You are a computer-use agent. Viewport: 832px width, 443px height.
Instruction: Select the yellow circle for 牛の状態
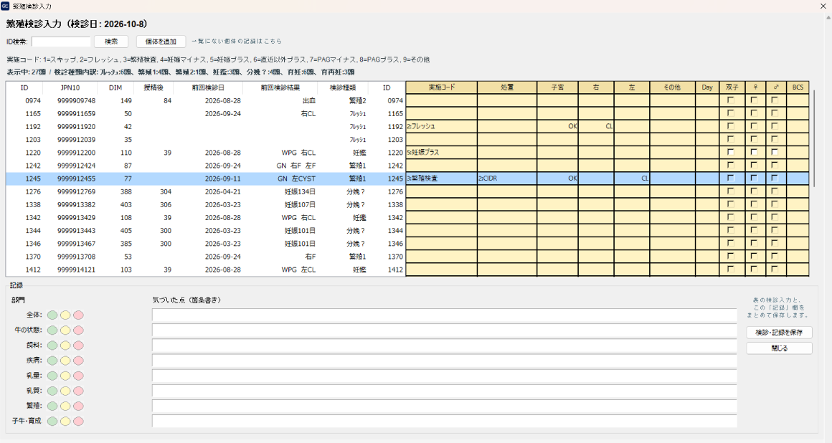tap(65, 330)
